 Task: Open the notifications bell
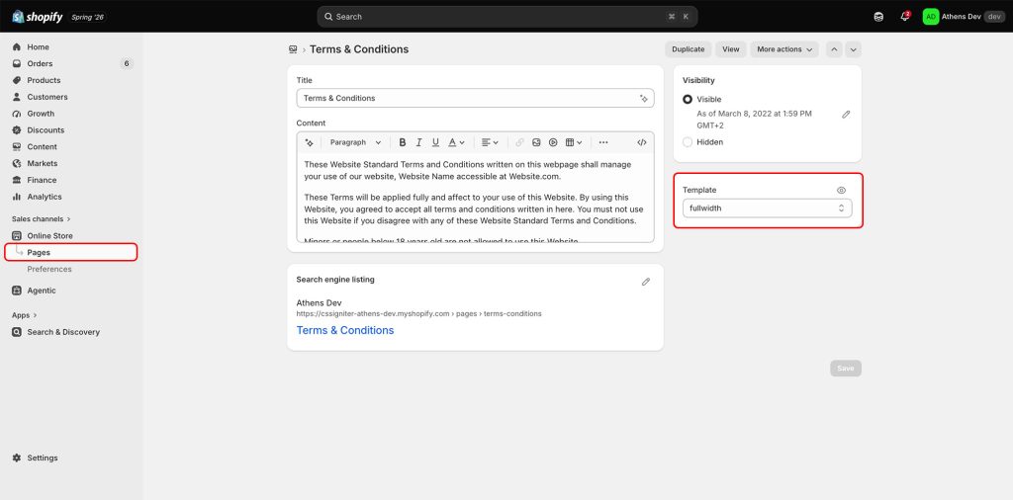[904, 16]
